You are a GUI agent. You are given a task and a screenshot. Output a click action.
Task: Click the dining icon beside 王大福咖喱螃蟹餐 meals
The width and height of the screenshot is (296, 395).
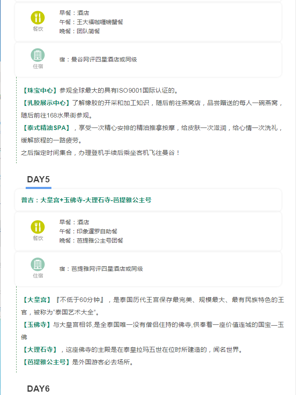click(38, 17)
